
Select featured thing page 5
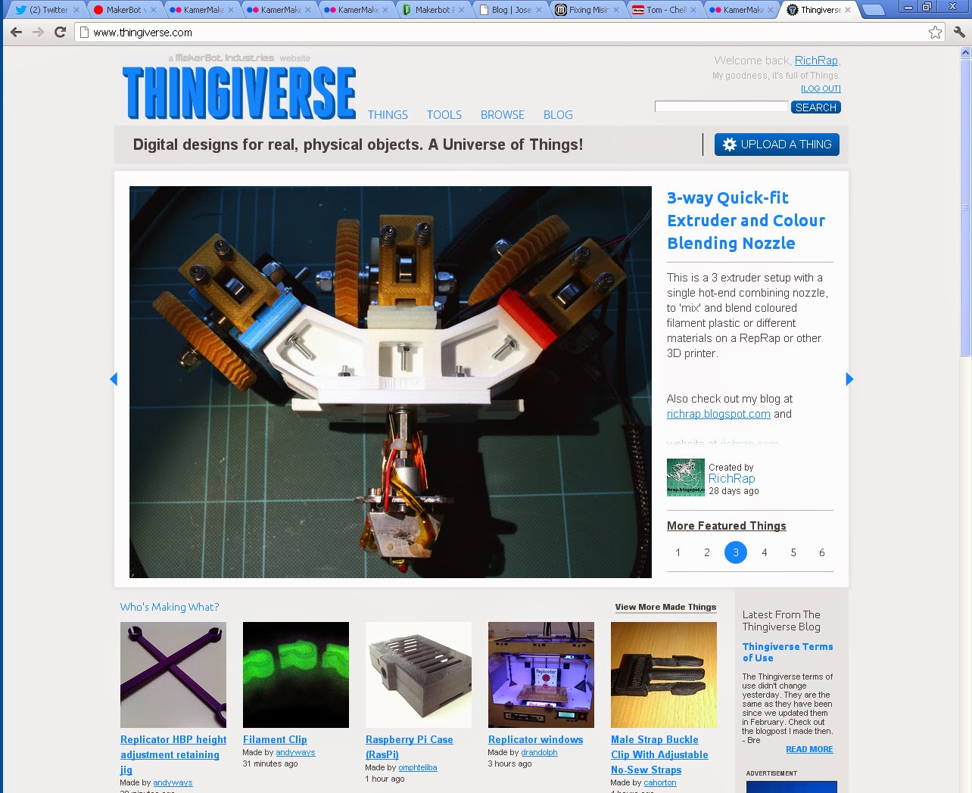[x=793, y=552]
